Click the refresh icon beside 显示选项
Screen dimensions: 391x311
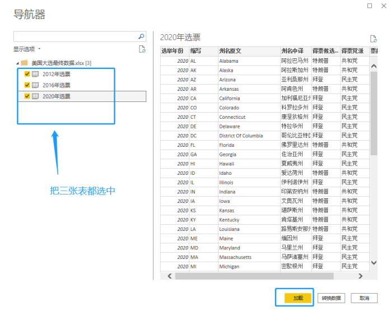point(142,49)
